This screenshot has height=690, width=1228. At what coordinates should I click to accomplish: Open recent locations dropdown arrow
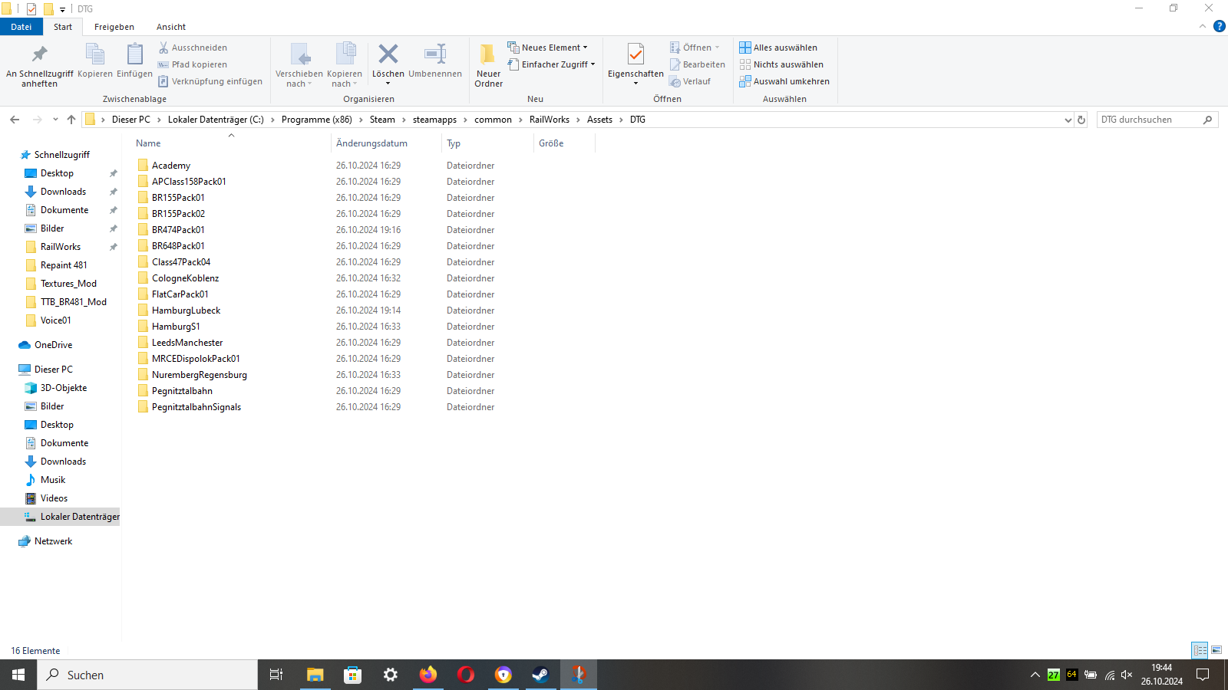click(55, 120)
